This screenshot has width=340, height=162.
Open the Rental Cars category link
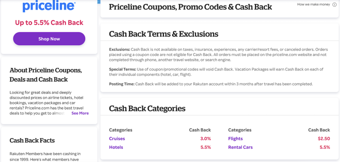coord(240,147)
